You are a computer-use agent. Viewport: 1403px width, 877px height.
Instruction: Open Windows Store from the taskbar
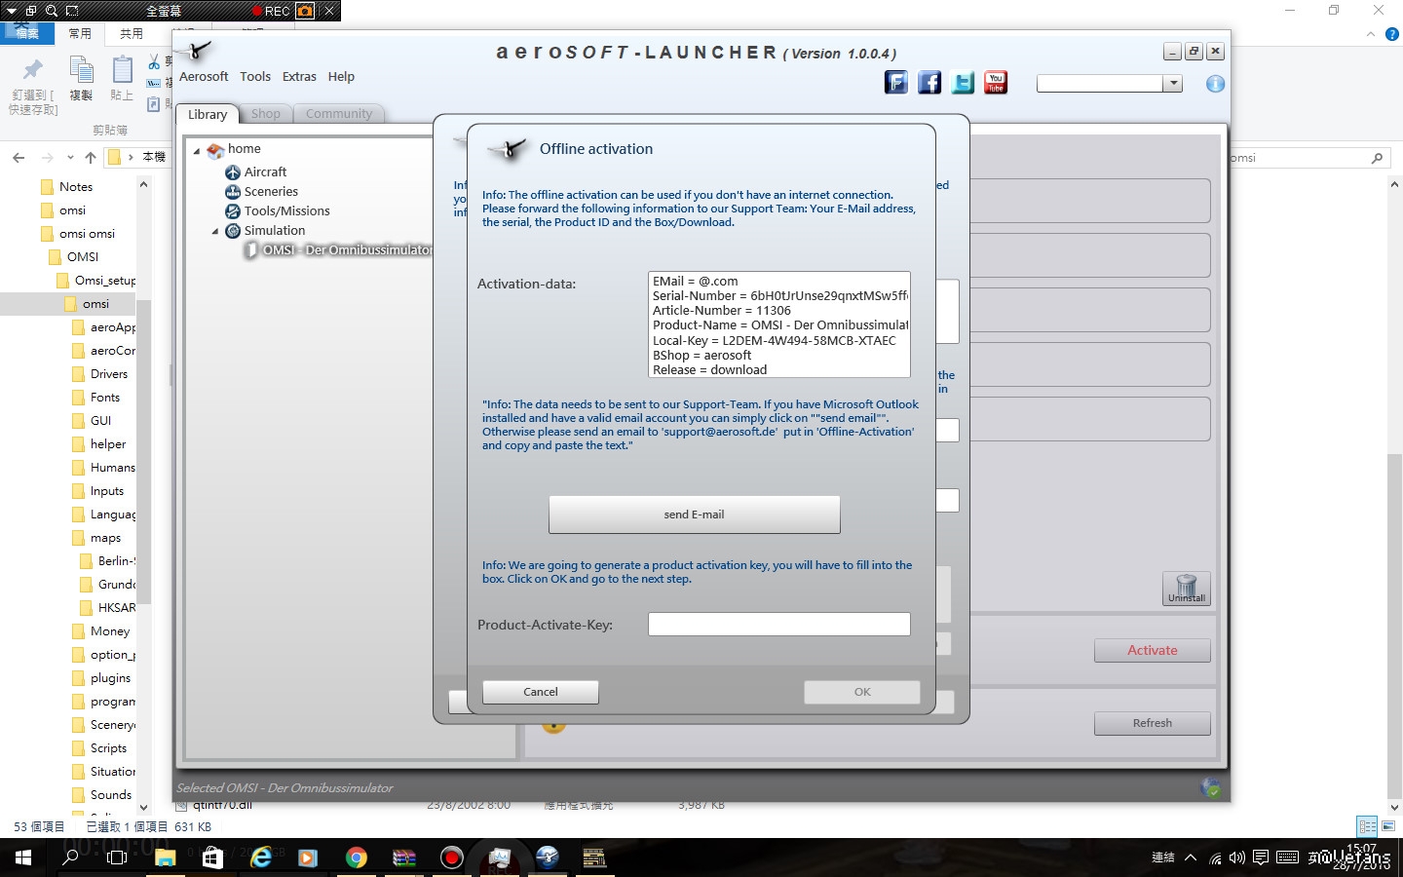(x=212, y=858)
